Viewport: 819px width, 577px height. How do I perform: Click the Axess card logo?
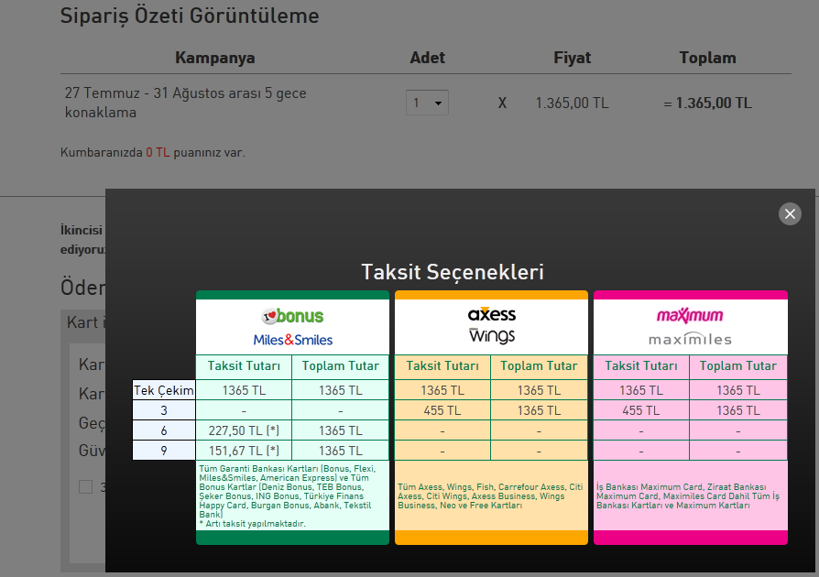(492, 314)
